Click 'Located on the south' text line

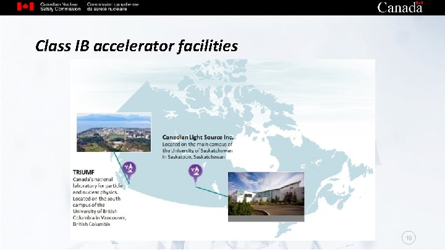pos(96,199)
